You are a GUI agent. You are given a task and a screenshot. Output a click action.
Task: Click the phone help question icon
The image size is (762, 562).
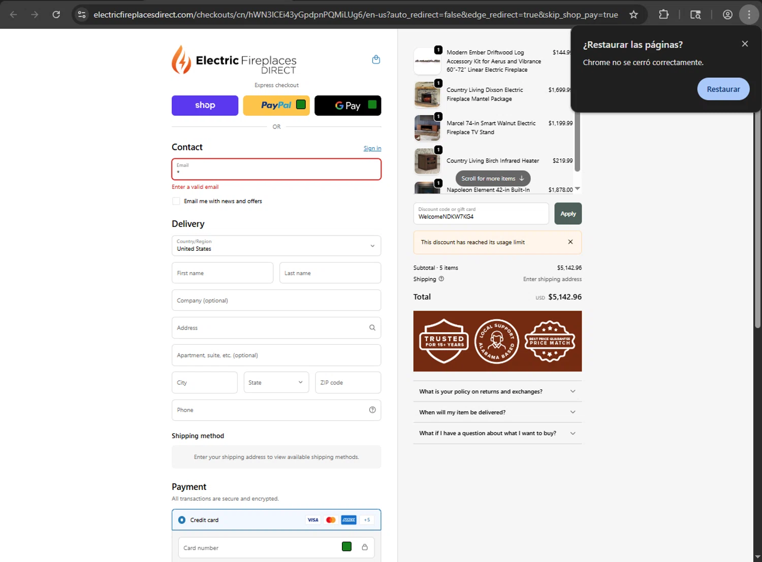tap(372, 410)
